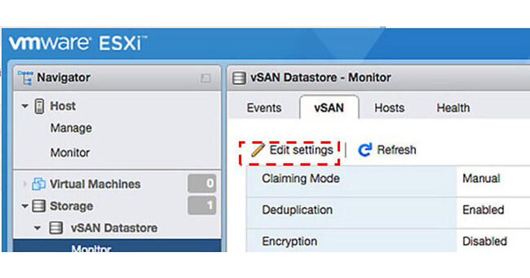Screen dimensions: 530x278
Task: Open Manage under Host
Action: click(71, 128)
